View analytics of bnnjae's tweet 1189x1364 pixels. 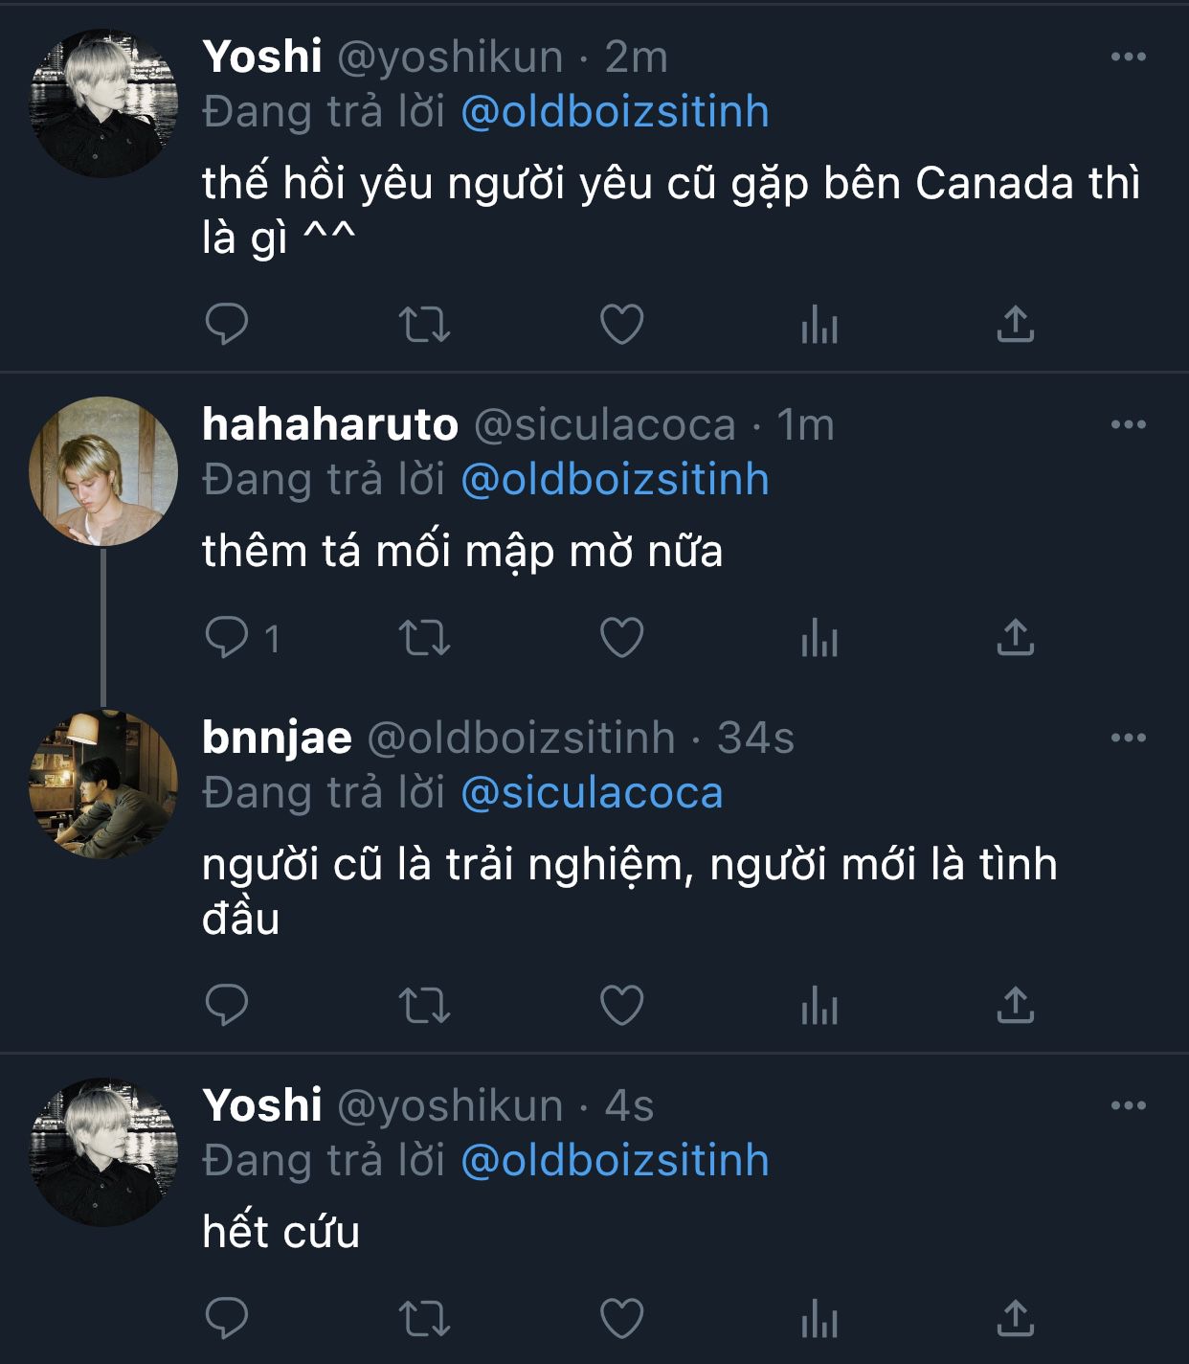point(819,1005)
